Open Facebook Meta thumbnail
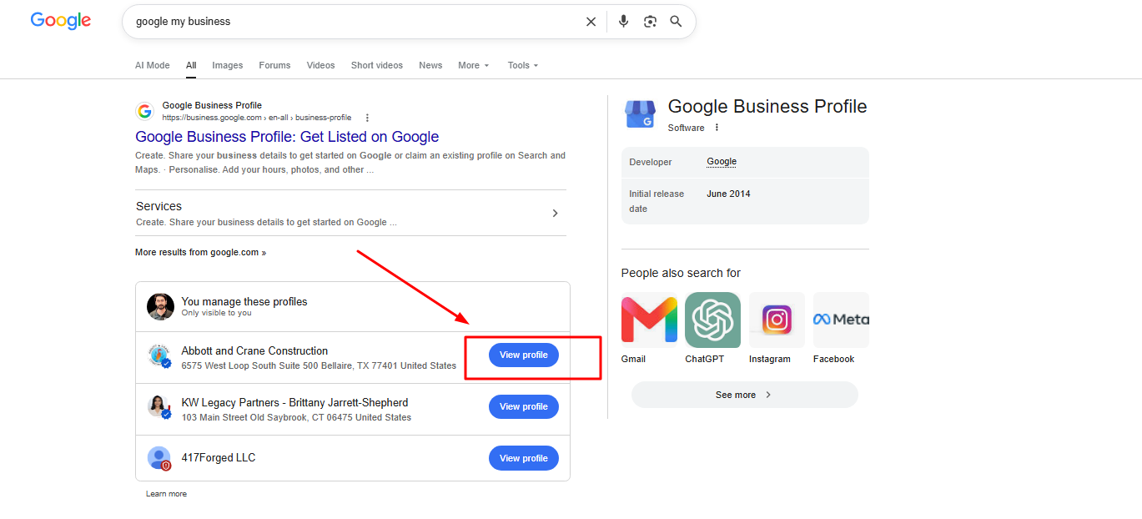This screenshot has width=1142, height=519. pyautogui.click(x=841, y=320)
